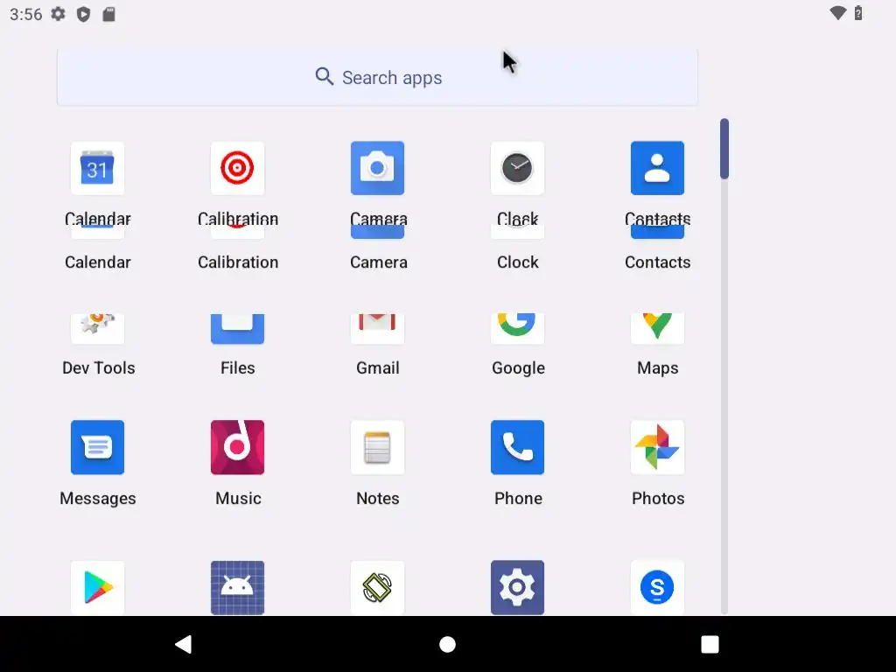Open the Play Store icon
The image size is (896, 672).
[97, 587]
